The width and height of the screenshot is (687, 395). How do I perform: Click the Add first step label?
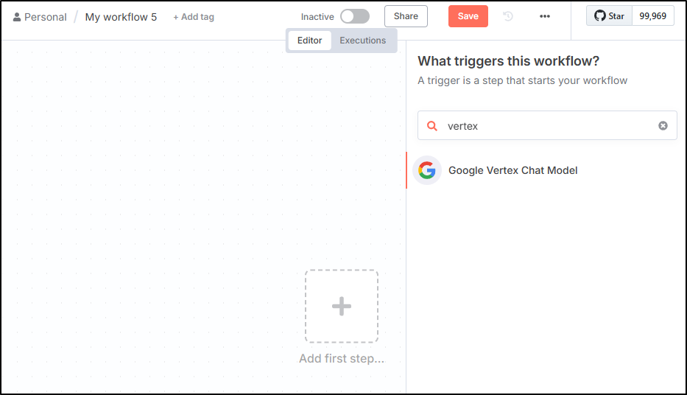(342, 359)
